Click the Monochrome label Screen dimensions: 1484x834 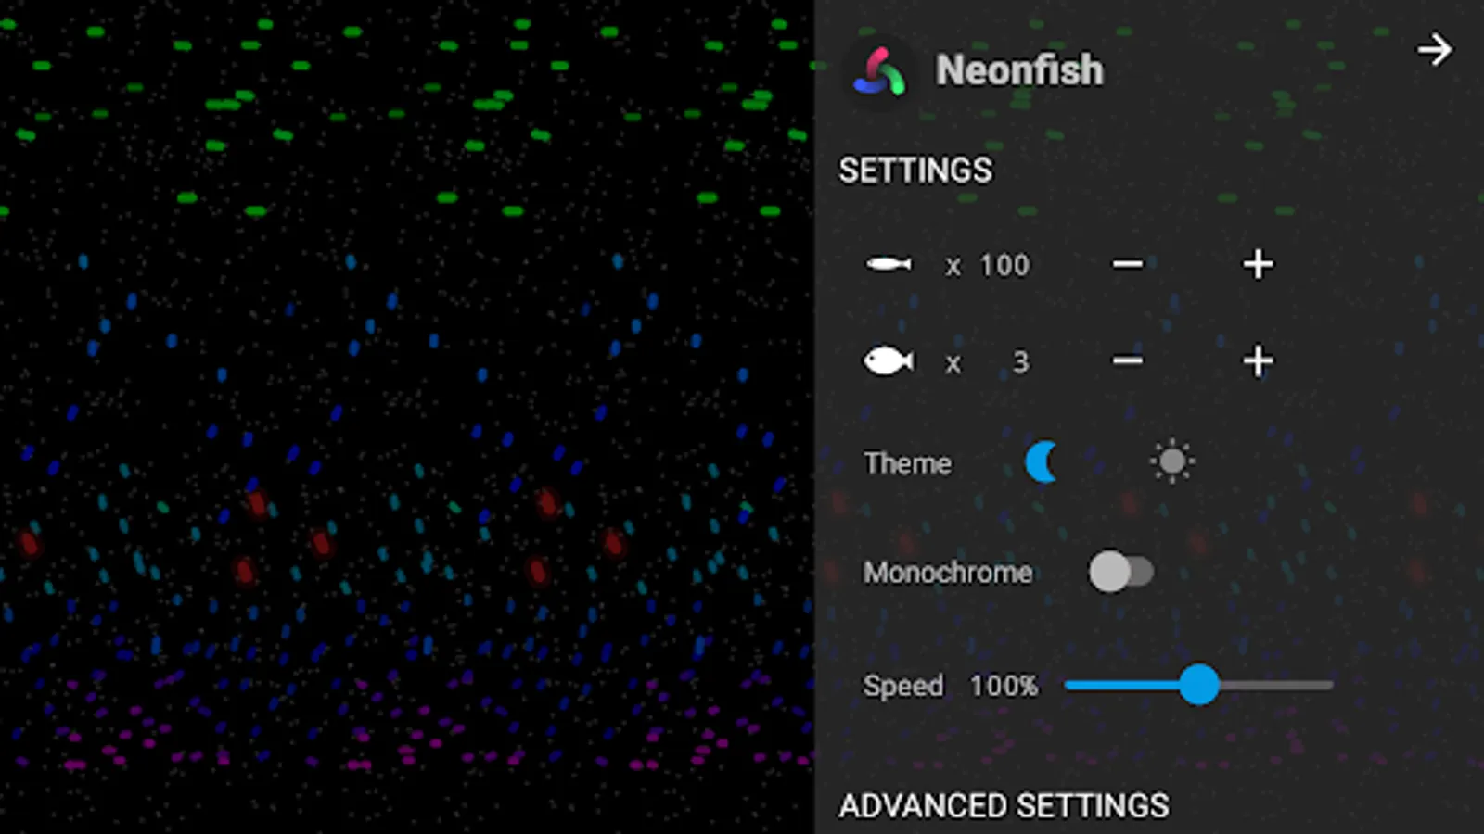(x=948, y=573)
